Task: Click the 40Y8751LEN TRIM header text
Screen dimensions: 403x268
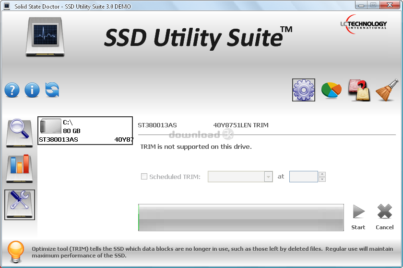Action: tap(241, 125)
